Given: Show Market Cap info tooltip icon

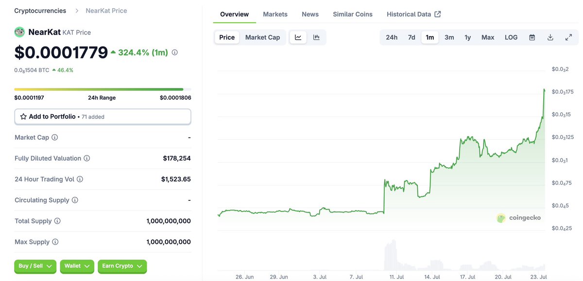Looking at the screenshot, I should coord(54,138).
